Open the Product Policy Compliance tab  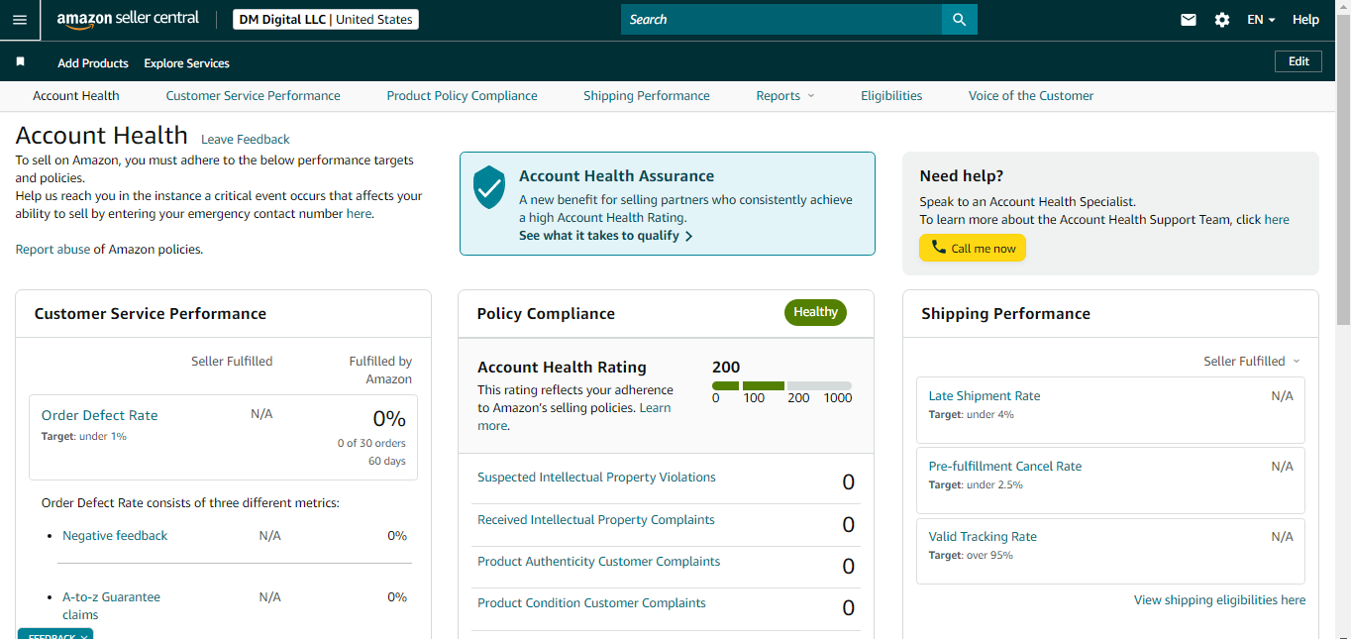[462, 96]
